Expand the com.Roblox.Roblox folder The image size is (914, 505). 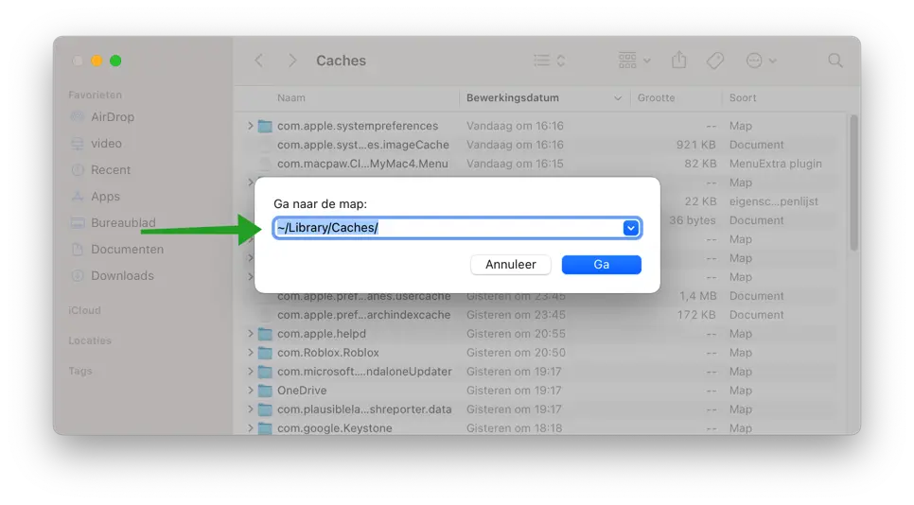pyautogui.click(x=250, y=353)
